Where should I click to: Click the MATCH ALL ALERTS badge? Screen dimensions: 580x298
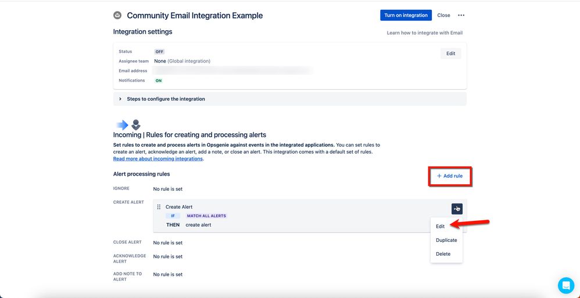pos(206,216)
